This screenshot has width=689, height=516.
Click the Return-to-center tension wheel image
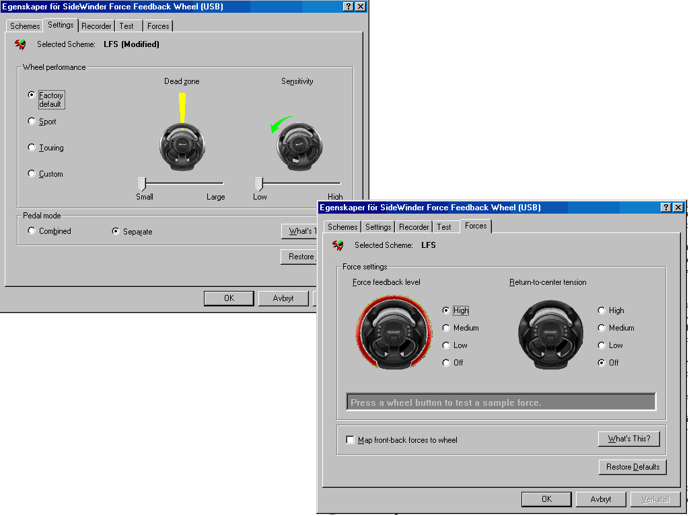(x=550, y=335)
